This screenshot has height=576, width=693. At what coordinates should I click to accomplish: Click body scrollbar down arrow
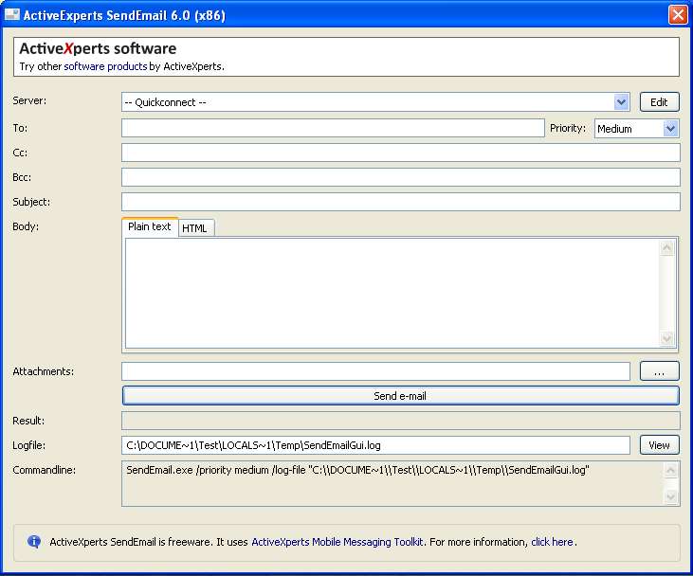tap(666, 338)
